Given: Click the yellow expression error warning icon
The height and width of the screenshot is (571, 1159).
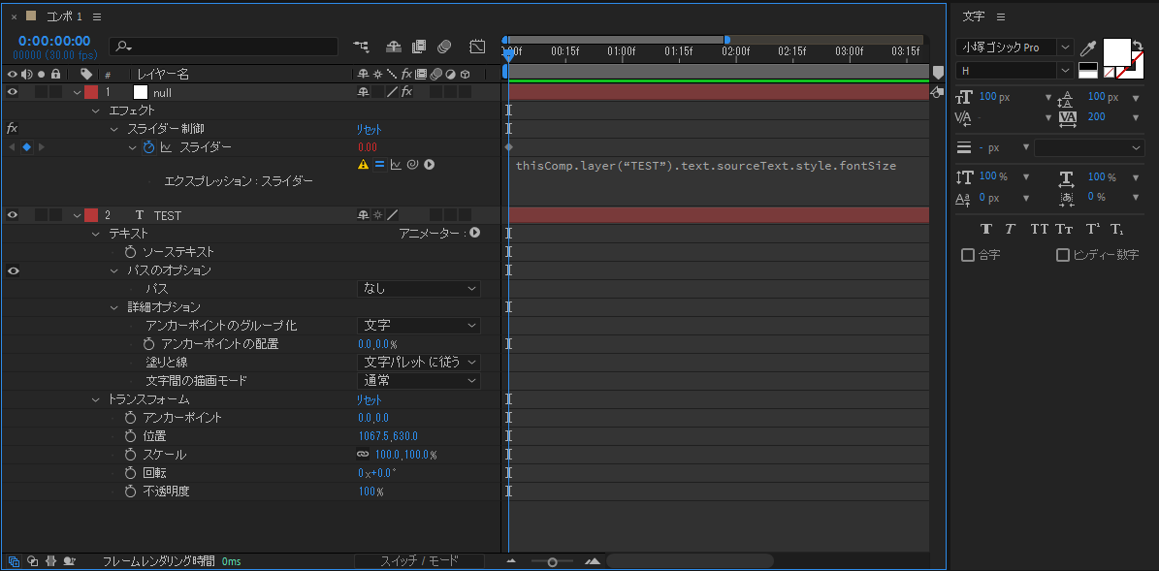Looking at the screenshot, I should click(x=363, y=165).
